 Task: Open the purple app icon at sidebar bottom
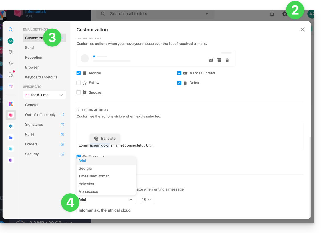click(x=11, y=160)
